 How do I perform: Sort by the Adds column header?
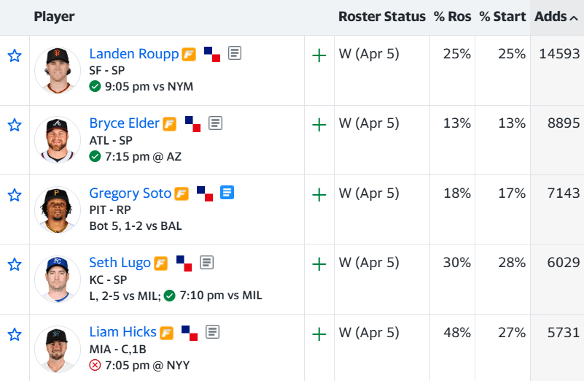coord(556,17)
